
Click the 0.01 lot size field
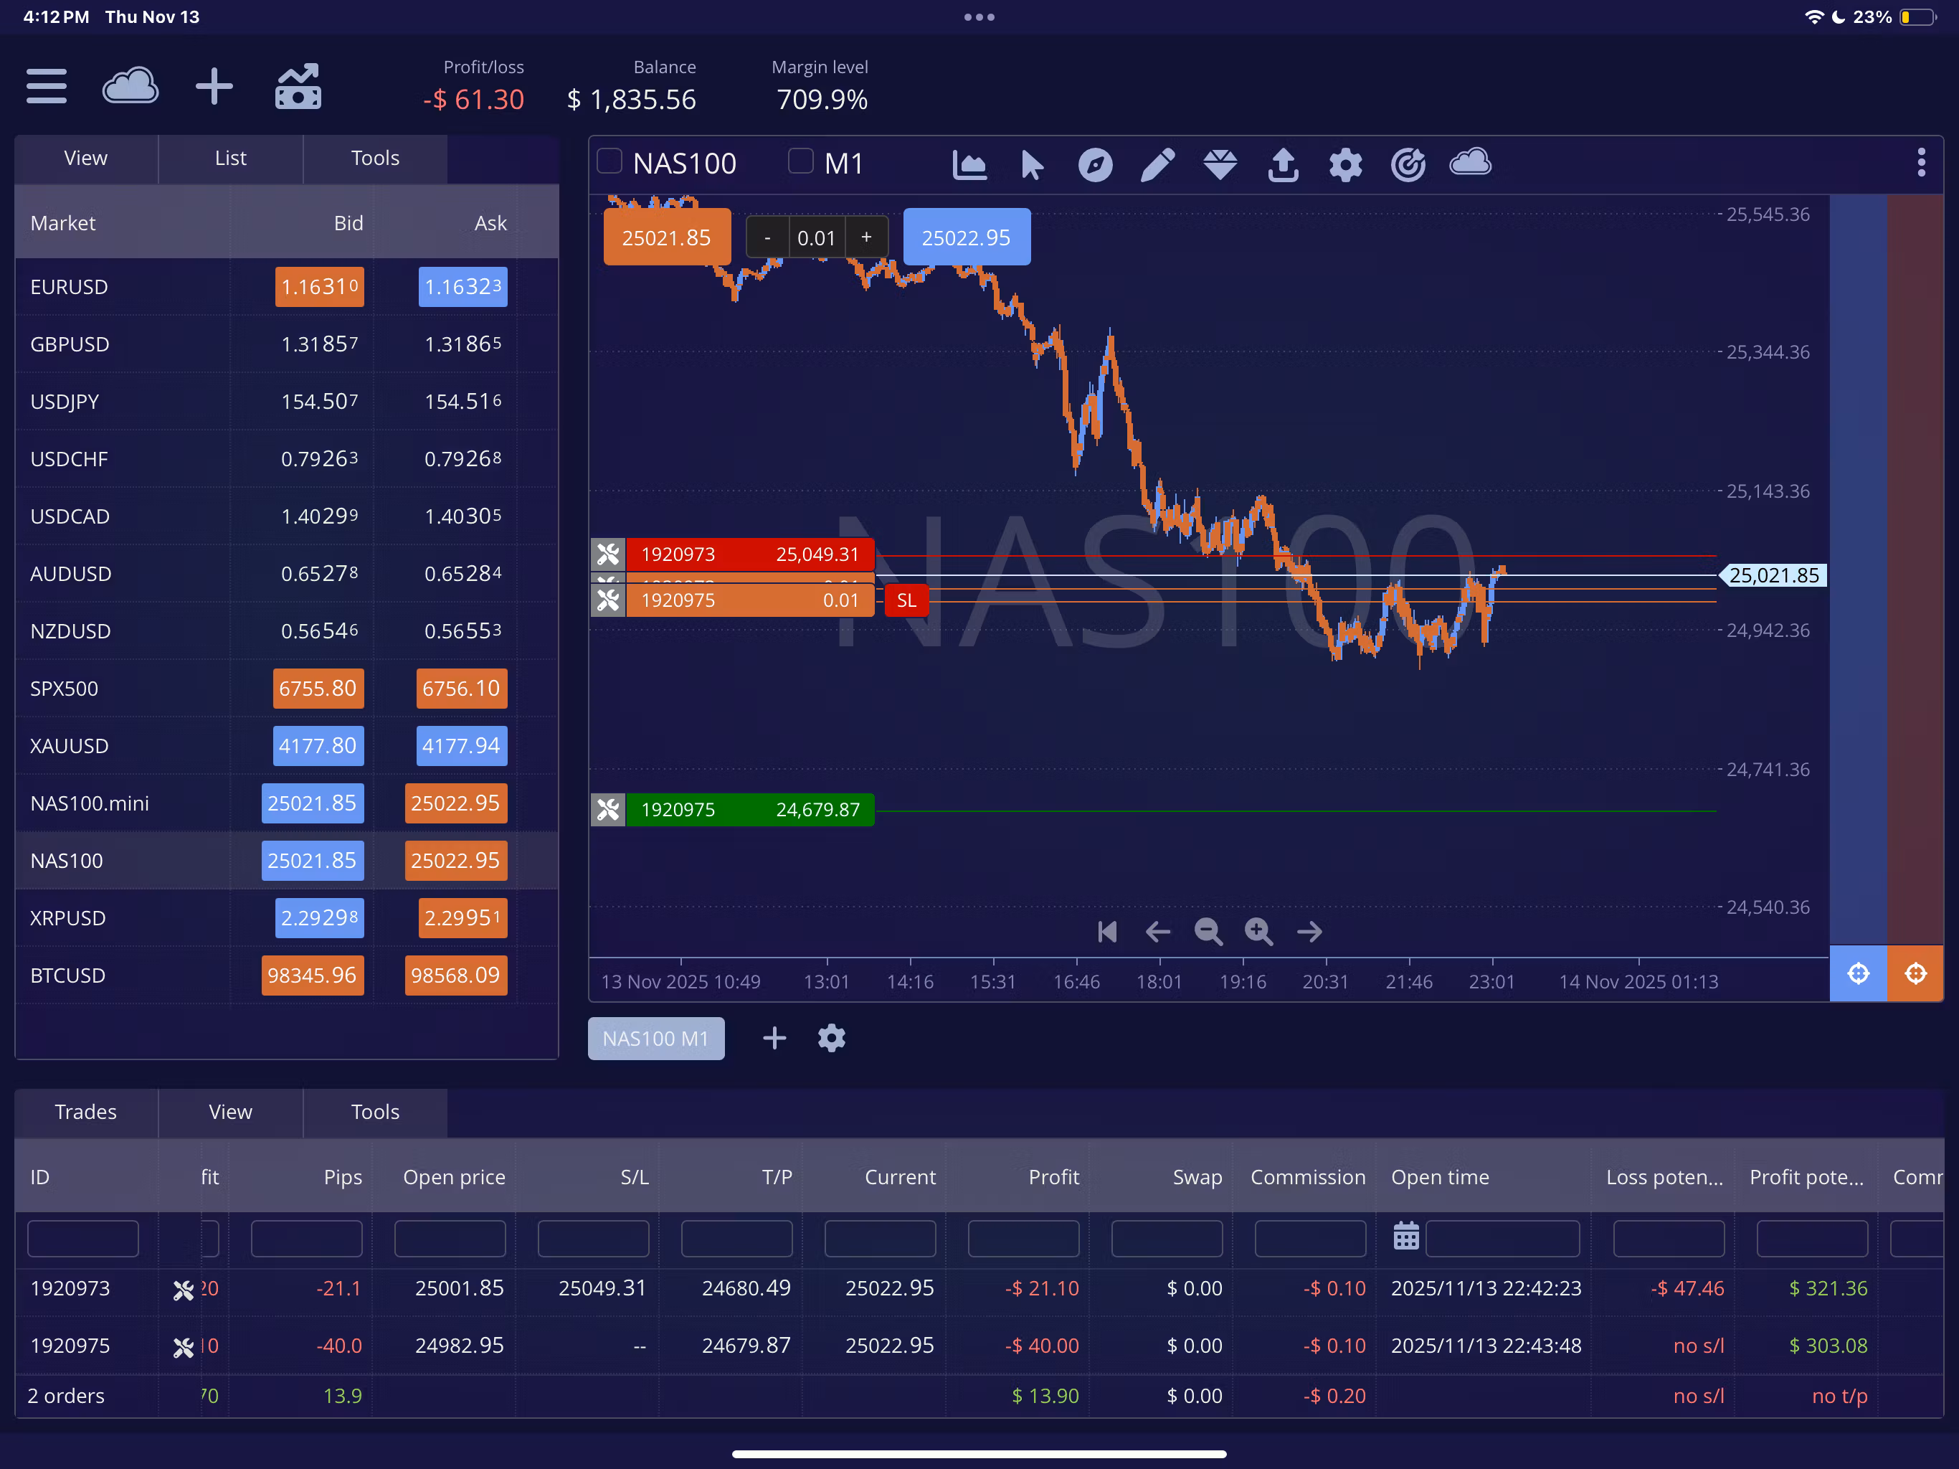pos(817,237)
